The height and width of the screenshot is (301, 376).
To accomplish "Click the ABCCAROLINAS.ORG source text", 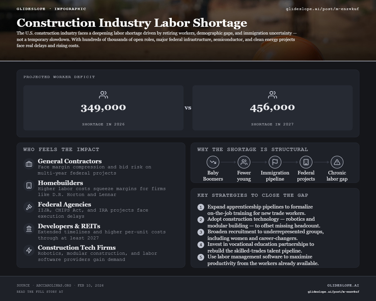I will [53, 285].
